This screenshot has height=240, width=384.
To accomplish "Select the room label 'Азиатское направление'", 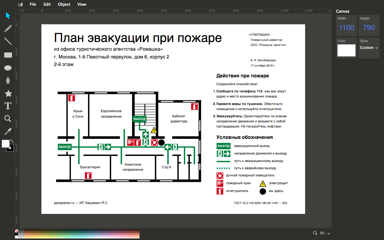I will [x=133, y=167].
